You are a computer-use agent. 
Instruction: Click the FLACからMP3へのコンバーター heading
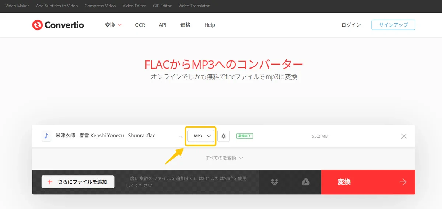pyautogui.click(x=224, y=64)
